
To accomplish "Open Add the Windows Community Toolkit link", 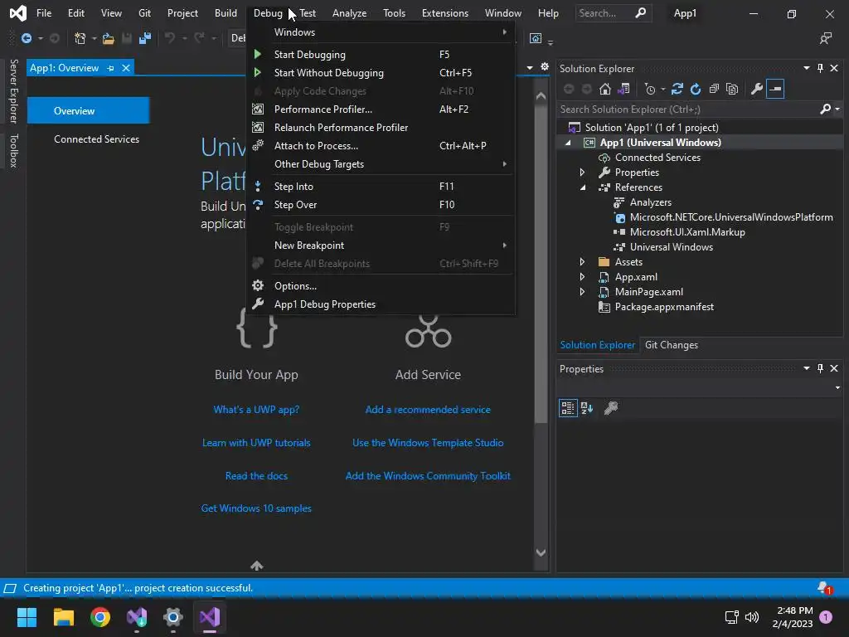I will (x=428, y=475).
